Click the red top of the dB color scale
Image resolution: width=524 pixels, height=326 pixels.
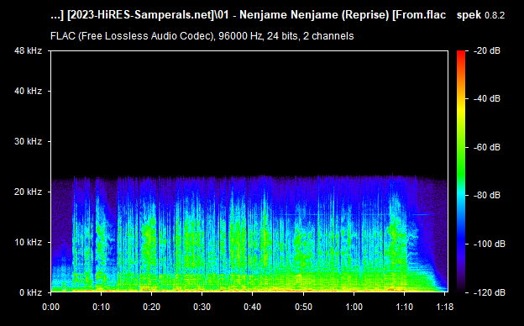pos(461,54)
